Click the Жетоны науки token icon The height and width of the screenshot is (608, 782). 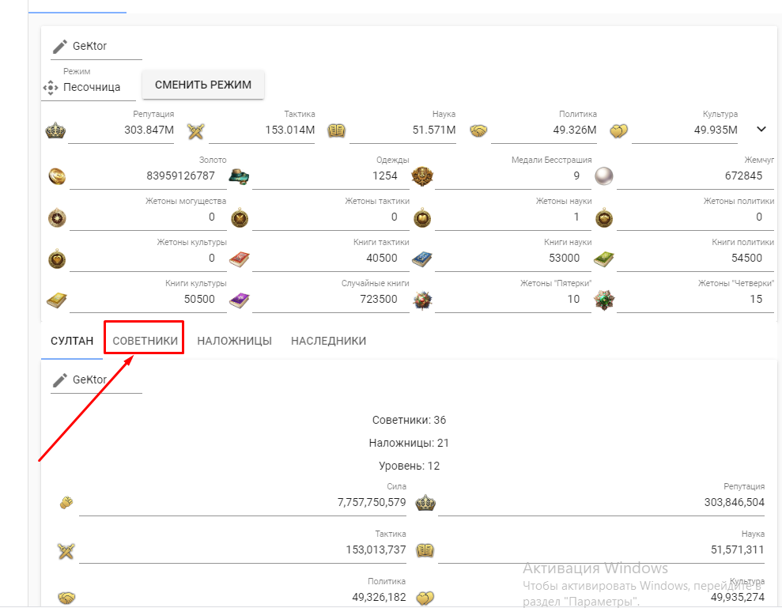coord(422,218)
